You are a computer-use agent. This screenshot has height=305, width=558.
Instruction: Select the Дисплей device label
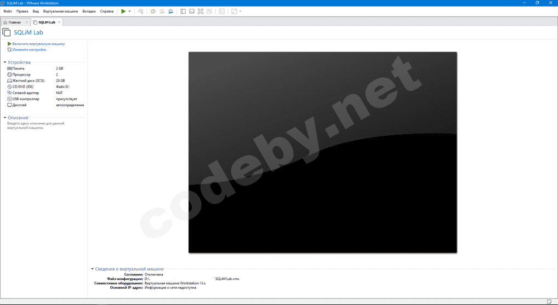(19, 105)
